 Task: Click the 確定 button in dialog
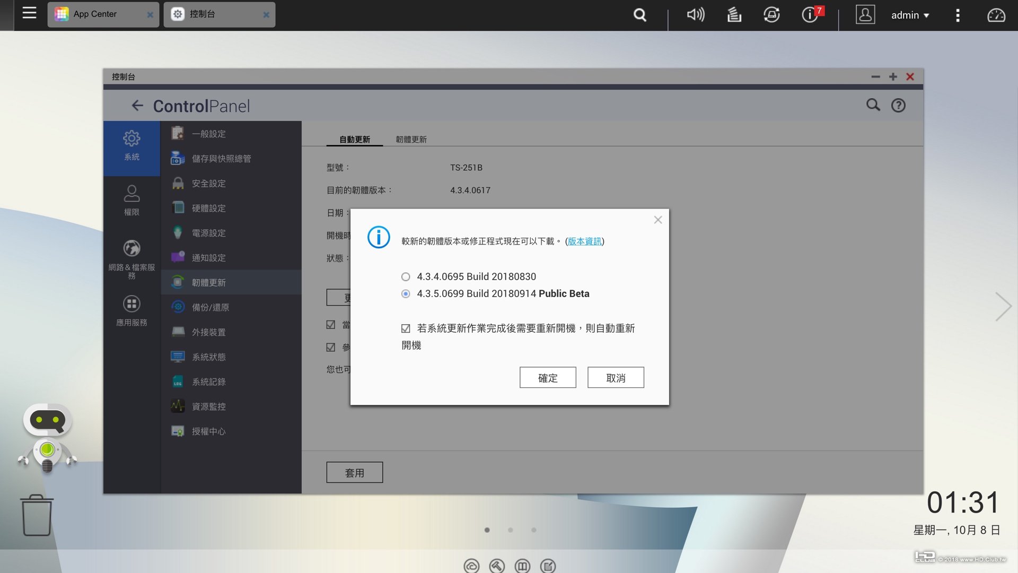pyautogui.click(x=547, y=378)
